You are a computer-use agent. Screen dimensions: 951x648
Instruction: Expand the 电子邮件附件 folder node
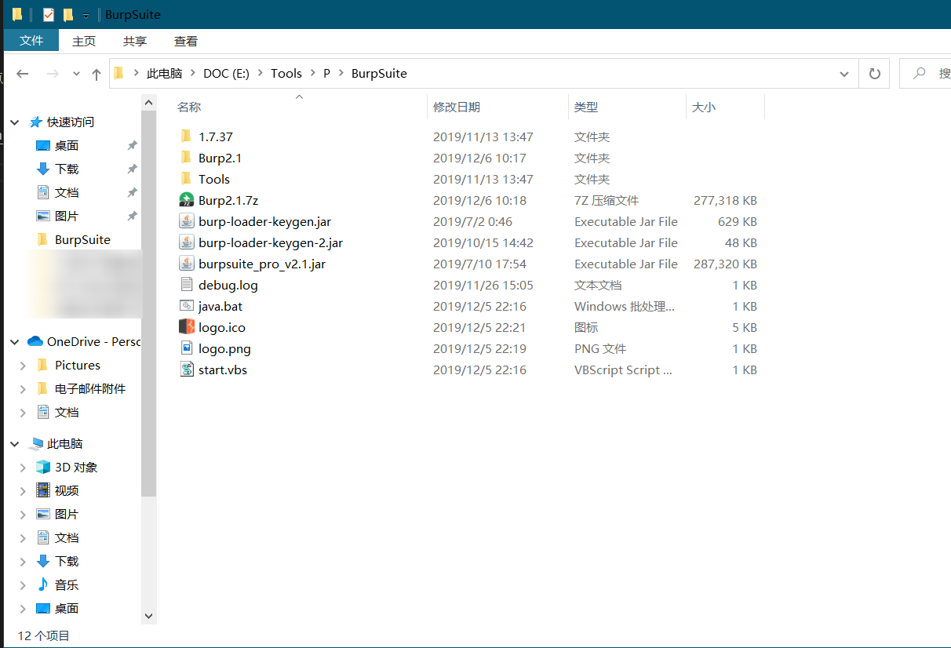click(x=23, y=388)
